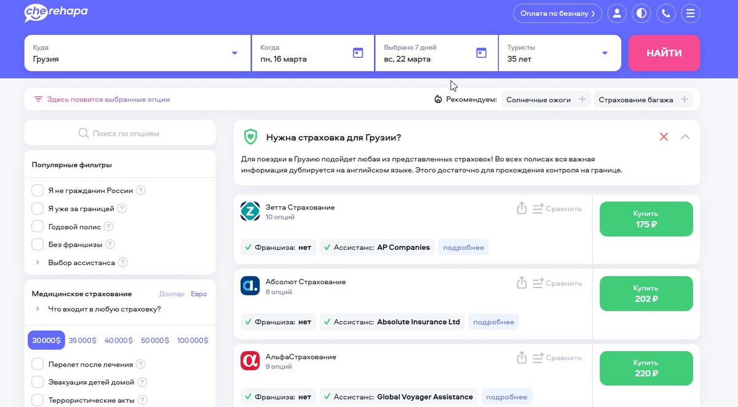Share the Абсолют Страхование offer
The width and height of the screenshot is (738, 407).
coord(522,283)
